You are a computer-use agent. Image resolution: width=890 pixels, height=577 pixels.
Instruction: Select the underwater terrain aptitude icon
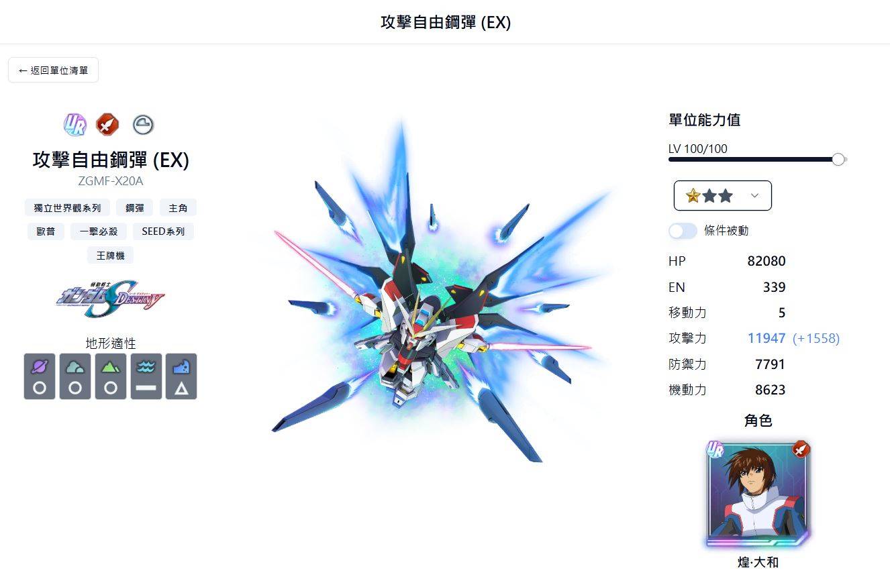pos(181,376)
